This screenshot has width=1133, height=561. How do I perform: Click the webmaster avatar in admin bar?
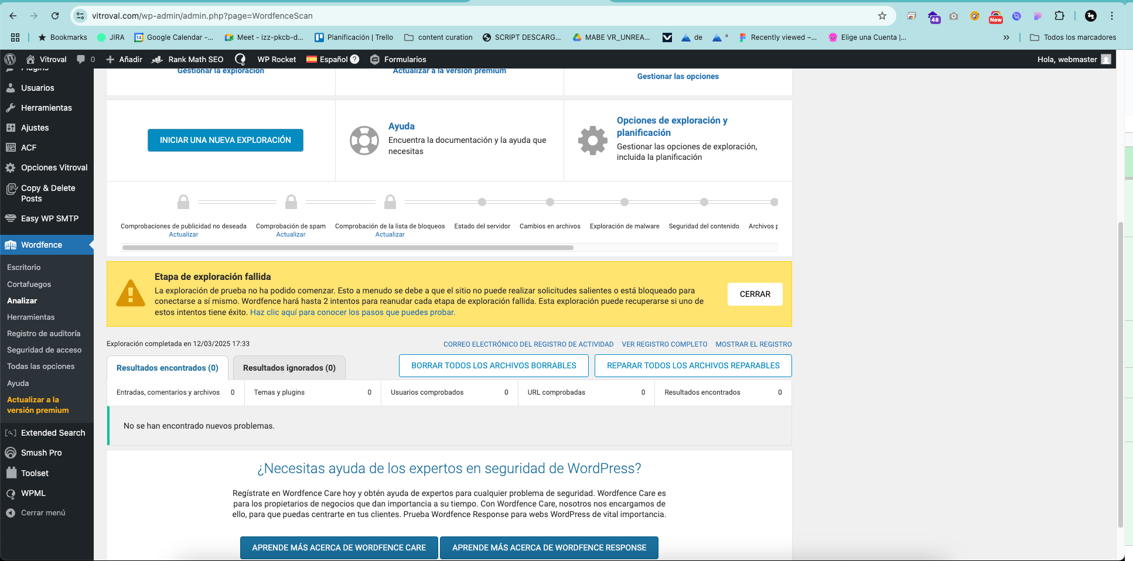pyautogui.click(x=1106, y=59)
